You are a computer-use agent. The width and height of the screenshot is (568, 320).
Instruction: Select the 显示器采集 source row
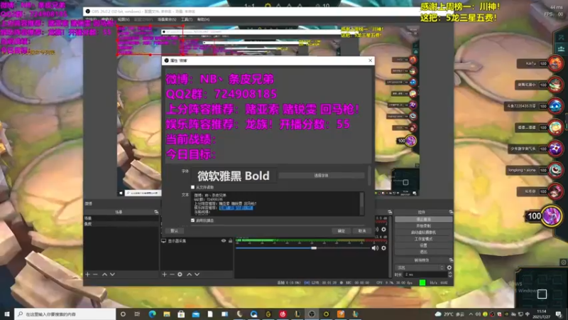pos(197,241)
